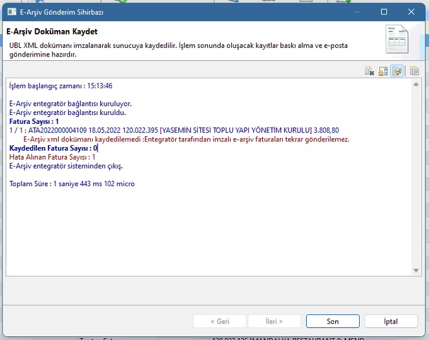Screen dimensions: 429x340
Task: Click the invoice document icon in header
Action: [396, 41]
